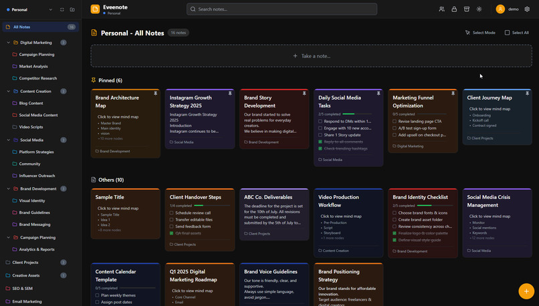This screenshot has width=539, height=306.
Task: Click the SEO & SEM folder icon
Action: click(x=8, y=289)
